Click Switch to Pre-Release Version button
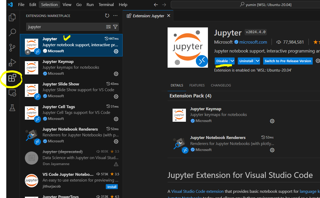The width and height of the screenshot is (320, 198). click(x=288, y=61)
